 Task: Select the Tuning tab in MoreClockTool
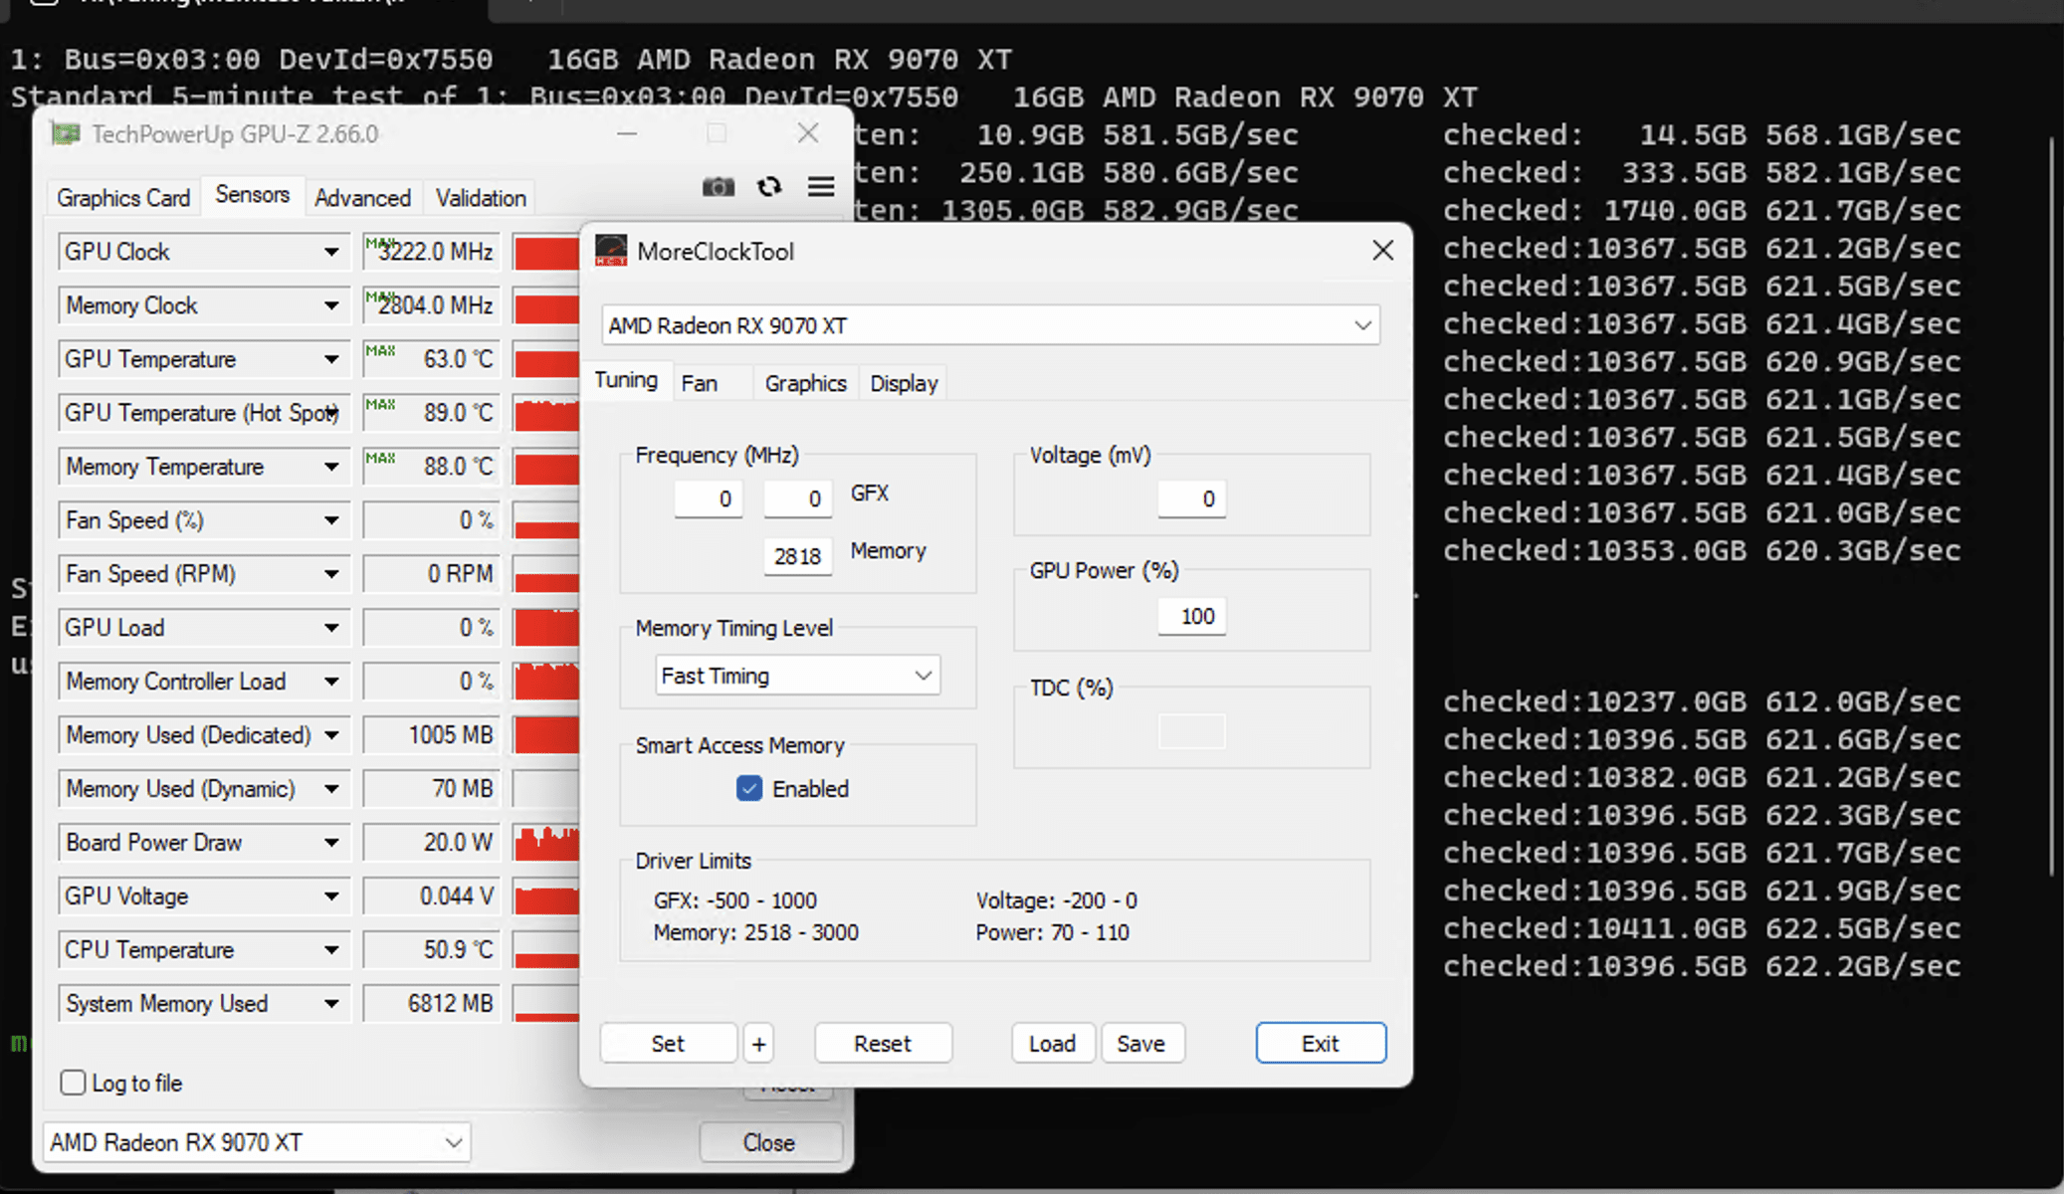tap(626, 380)
